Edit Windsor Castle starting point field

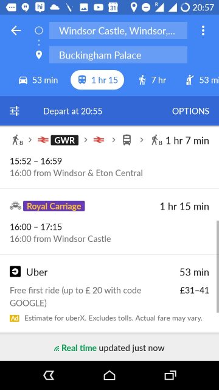point(118,30)
